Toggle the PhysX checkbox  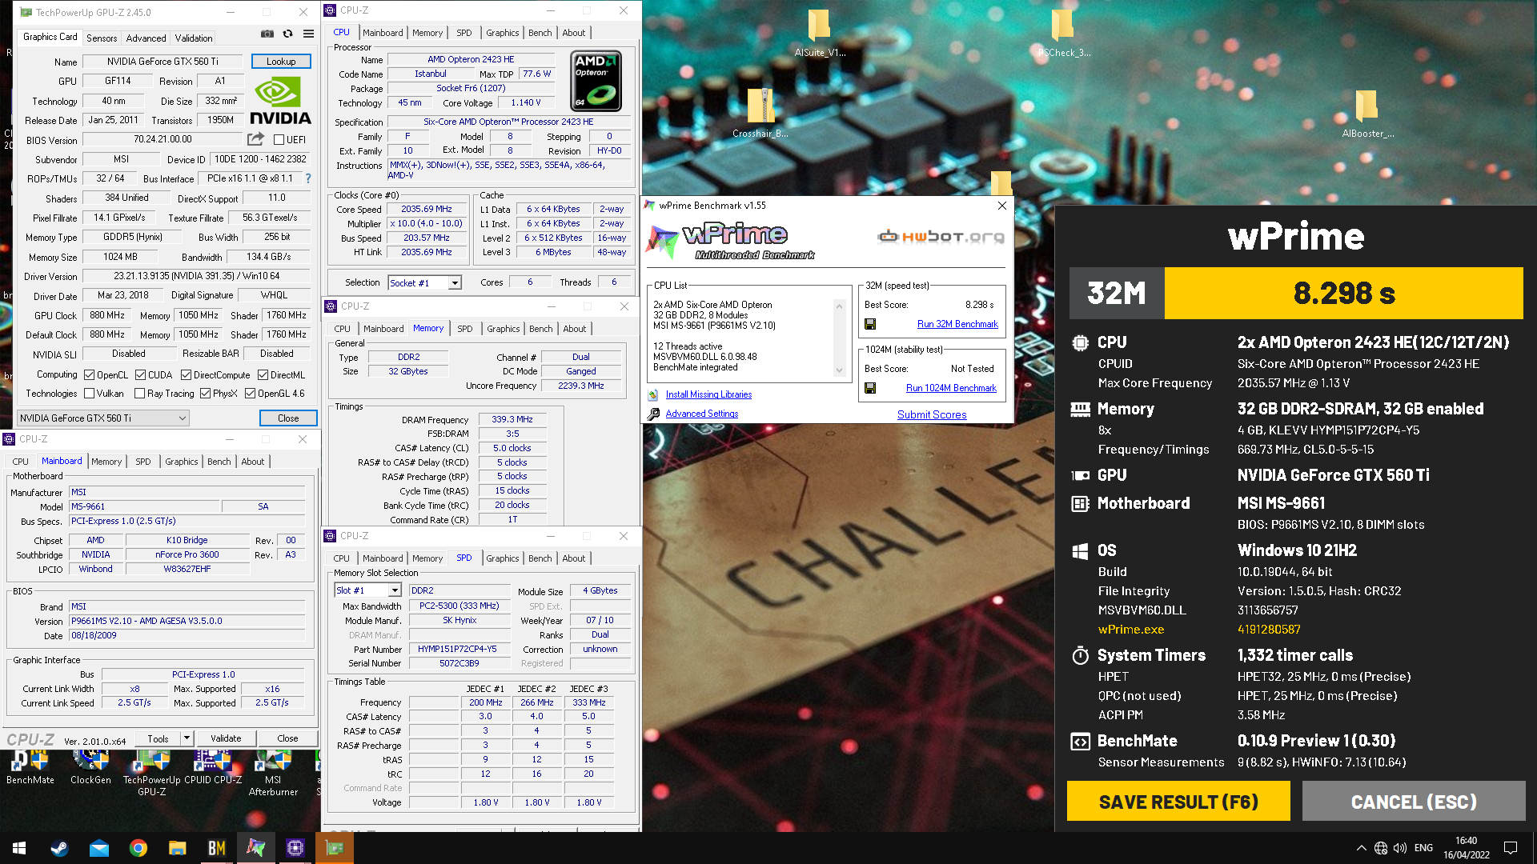(x=205, y=393)
